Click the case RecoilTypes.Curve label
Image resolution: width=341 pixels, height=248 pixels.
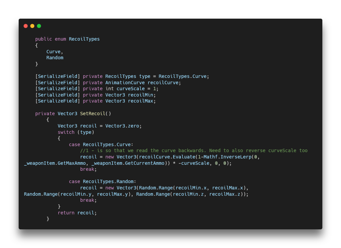point(101,144)
